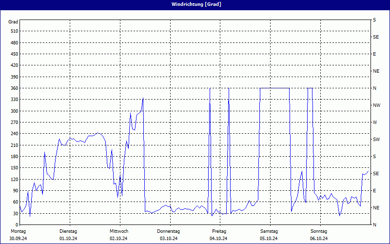Click the 180 value on left axis
This screenshot has width=390, height=244.
tap(15, 157)
